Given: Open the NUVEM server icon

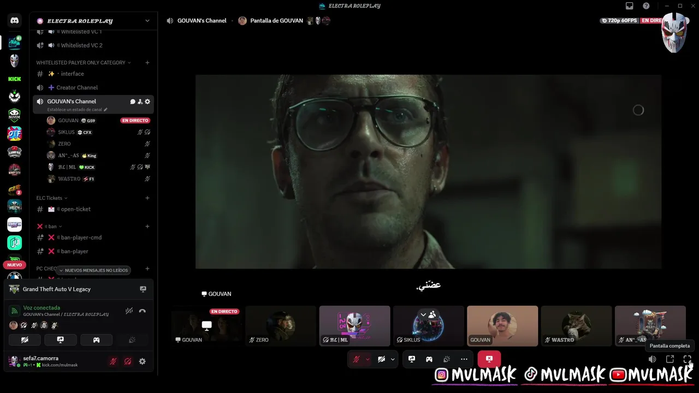Looking at the screenshot, I should tap(15, 115).
